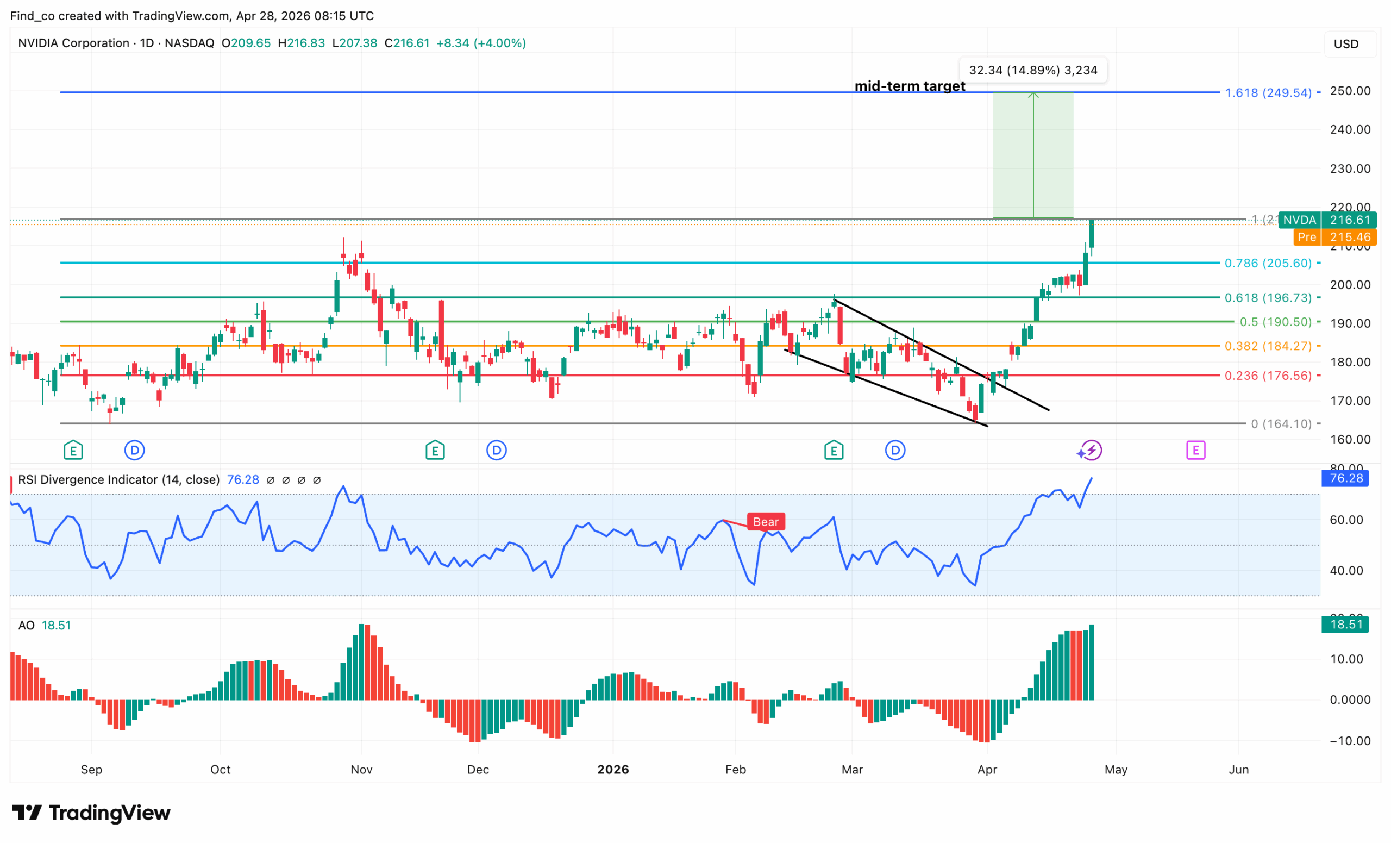Click the RSI value 76.28 beside indicator title
Image resolution: width=1391 pixels, height=843 pixels.
coord(243,479)
